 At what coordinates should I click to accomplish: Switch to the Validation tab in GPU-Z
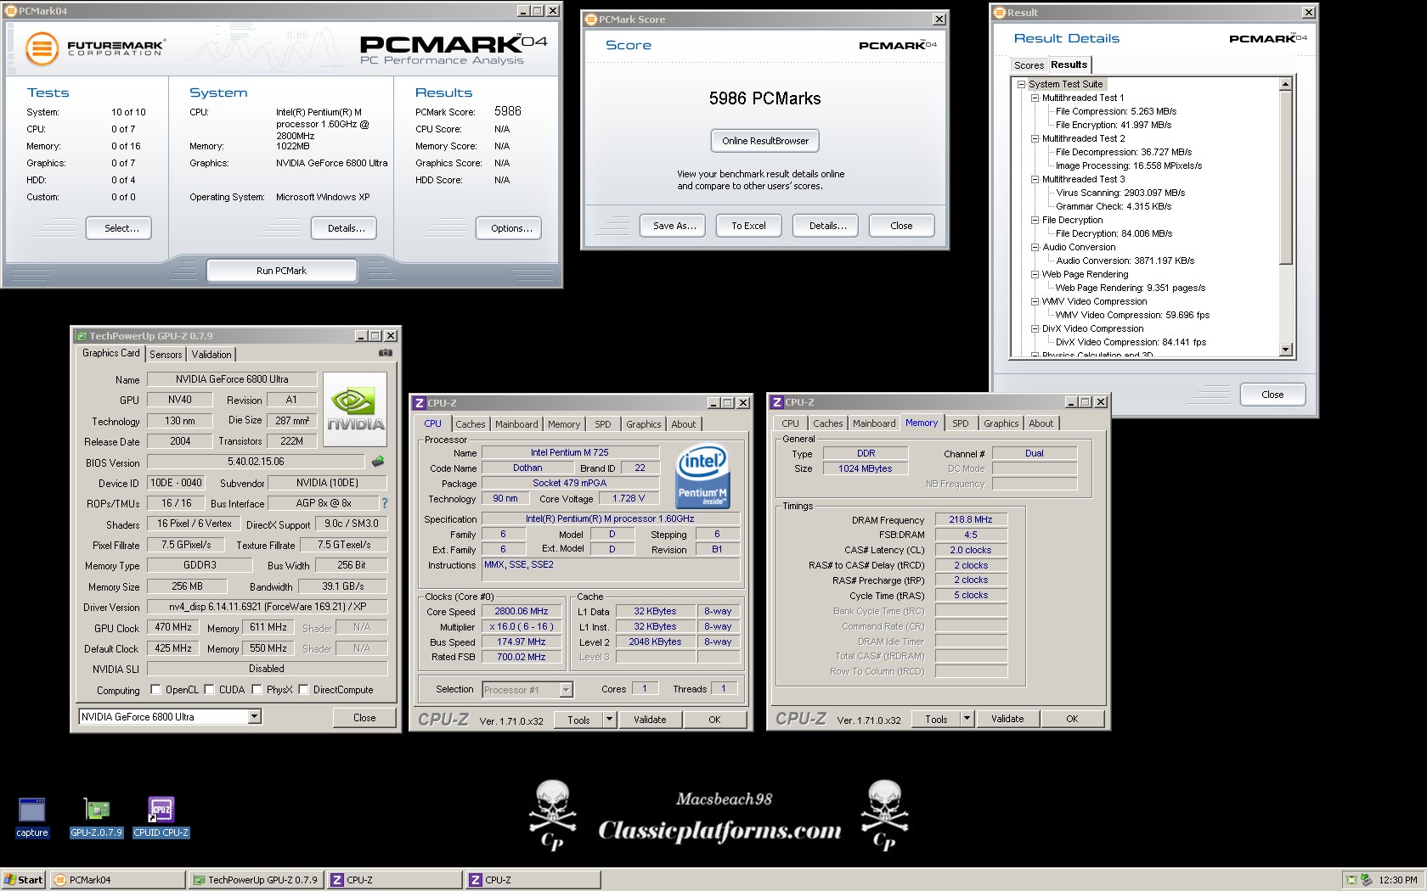pos(212,355)
